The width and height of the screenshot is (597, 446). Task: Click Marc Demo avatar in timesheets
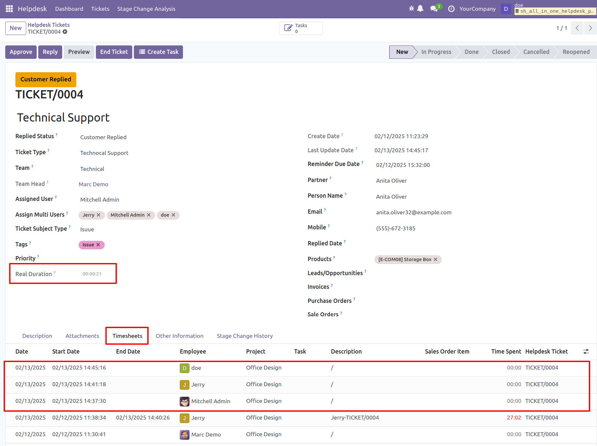coord(185,435)
